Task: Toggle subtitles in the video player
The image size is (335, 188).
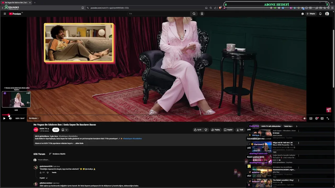Action: [x=311, y=118]
